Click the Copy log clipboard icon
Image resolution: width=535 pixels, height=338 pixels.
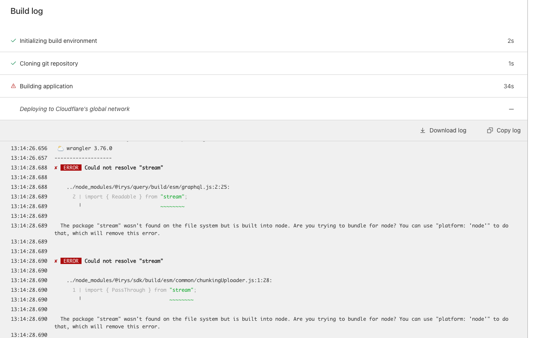coord(490,130)
